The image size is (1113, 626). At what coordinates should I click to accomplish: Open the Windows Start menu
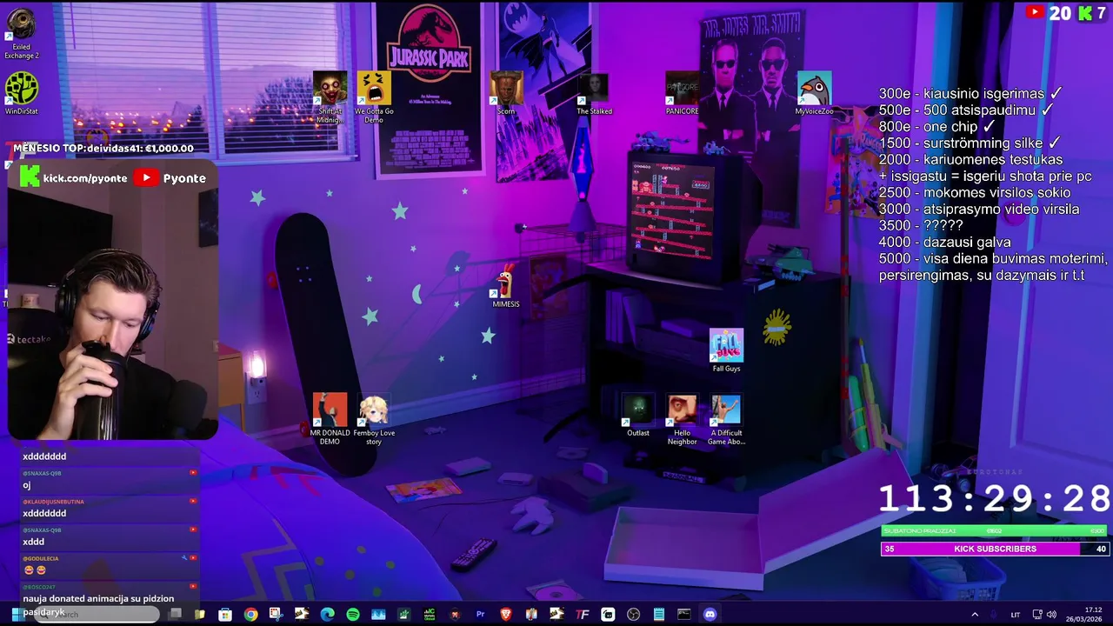pyautogui.click(x=17, y=614)
